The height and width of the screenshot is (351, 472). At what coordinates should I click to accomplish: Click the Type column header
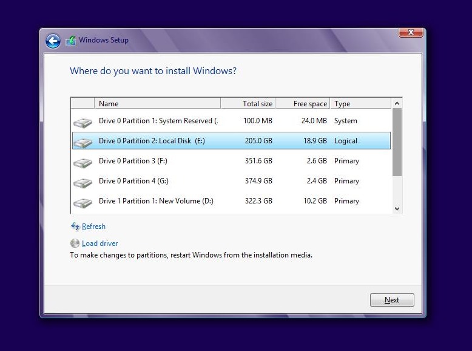point(360,104)
